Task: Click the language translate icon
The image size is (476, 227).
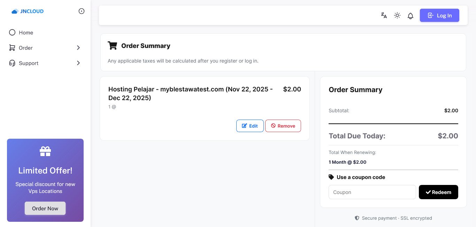Action: point(384,15)
